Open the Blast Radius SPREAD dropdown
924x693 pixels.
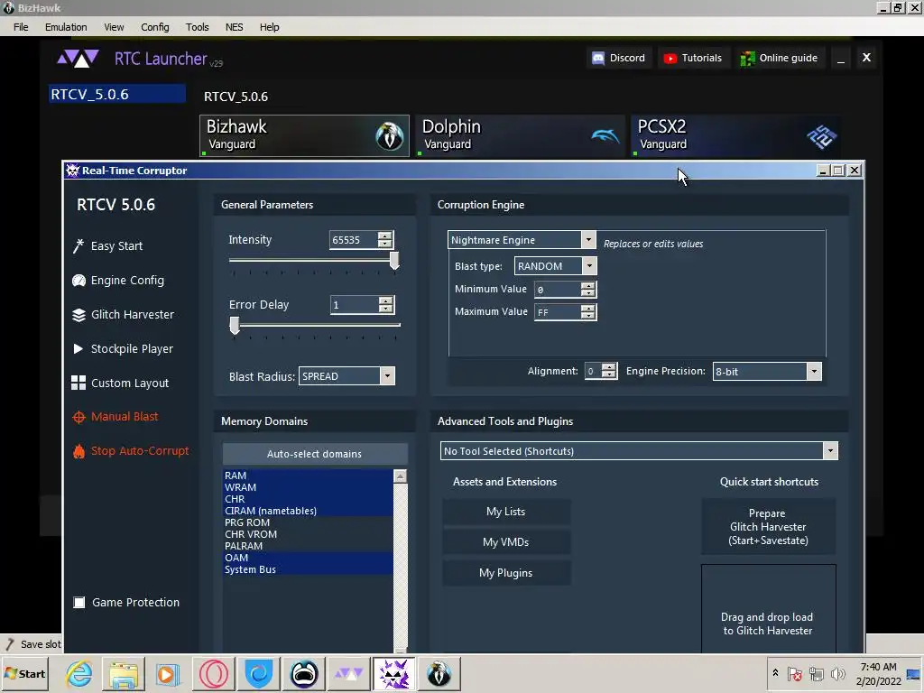click(387, 376)
